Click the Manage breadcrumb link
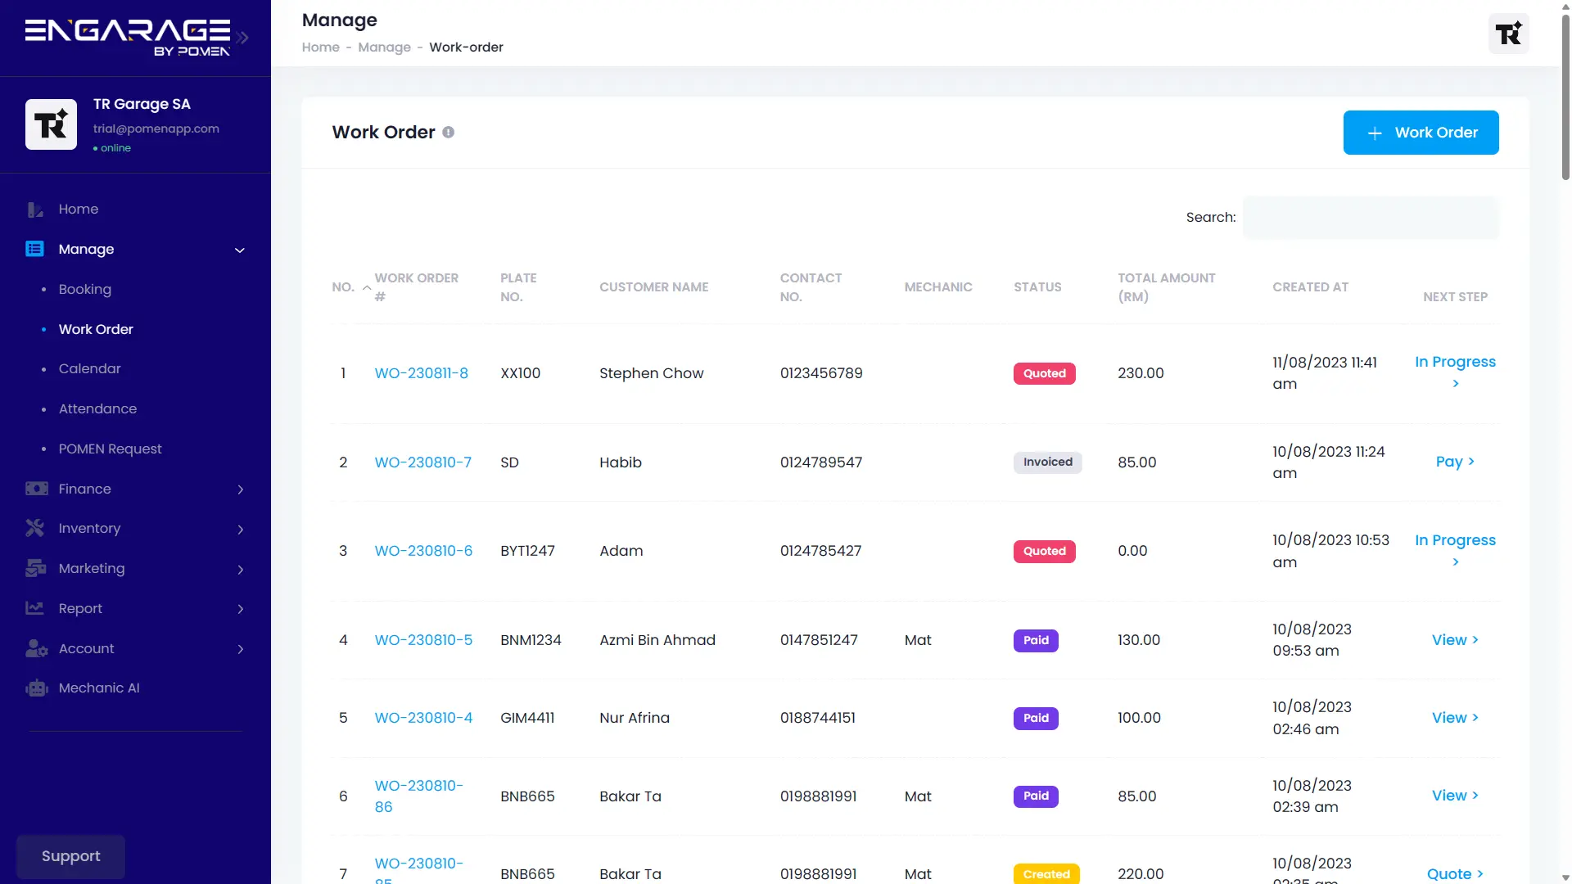Viewport: 1572px width, 884px height. pos(385,47)
